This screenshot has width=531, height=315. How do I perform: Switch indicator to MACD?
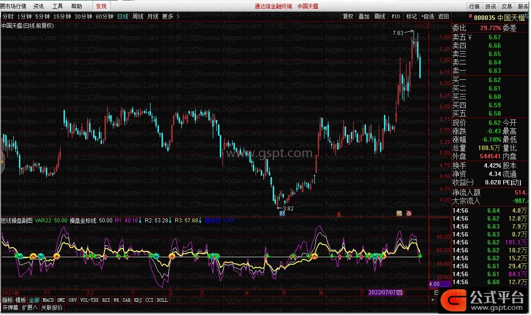(48, 300)
